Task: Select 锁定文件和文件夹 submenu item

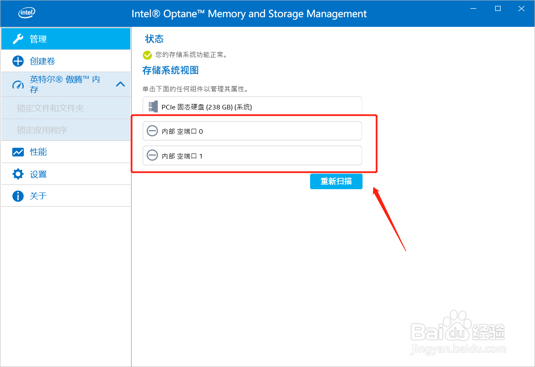Action: click(x=66, y=108)
